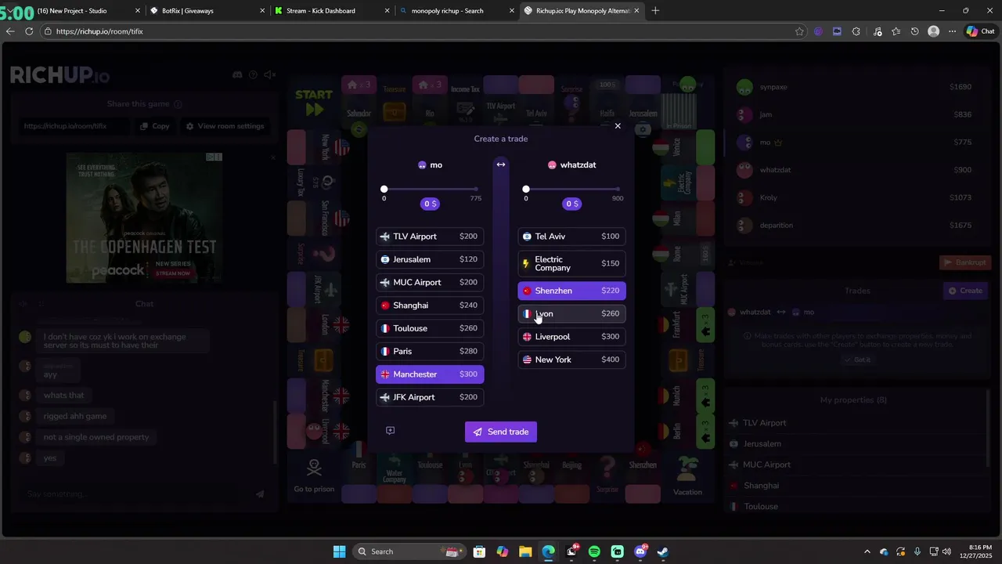Open the media control music icon
Viewport: 1002px width, 564px height.
(x=878, y=31)
